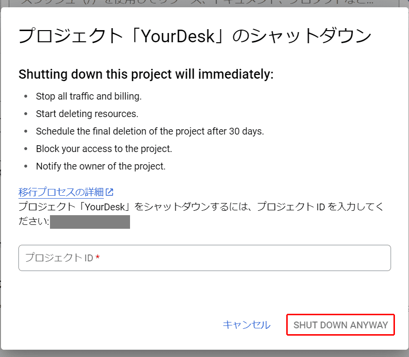This screenshot has height=357, width=409.
Task: Click the text "Notify the owner of the project."
Action: [x=101, y=166]
